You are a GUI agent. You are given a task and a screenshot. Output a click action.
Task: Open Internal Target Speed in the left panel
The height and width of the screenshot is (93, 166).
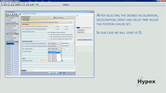click(x=12, y=22)
